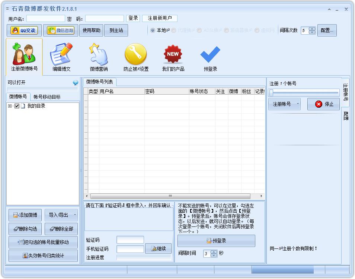Focus the 密码 input field

(x=105, y=19)
